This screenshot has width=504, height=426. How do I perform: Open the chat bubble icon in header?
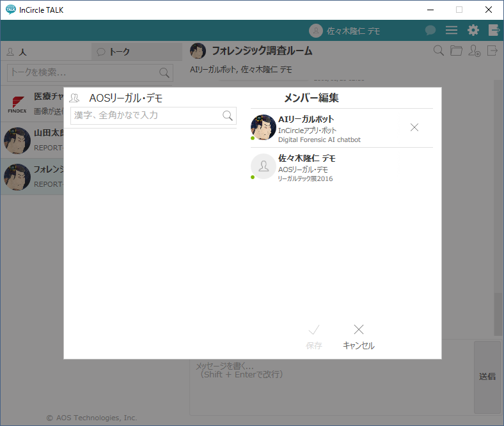pos(430,30)
